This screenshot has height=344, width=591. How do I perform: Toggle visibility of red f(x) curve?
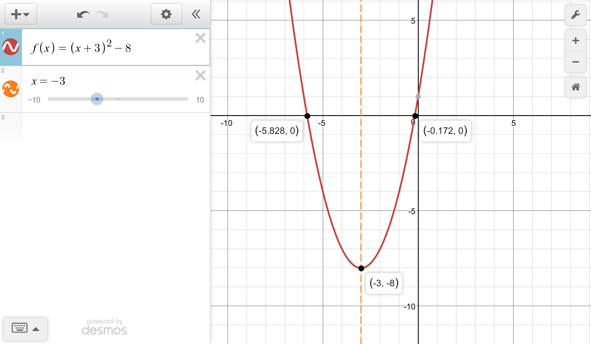pos(11,47)
